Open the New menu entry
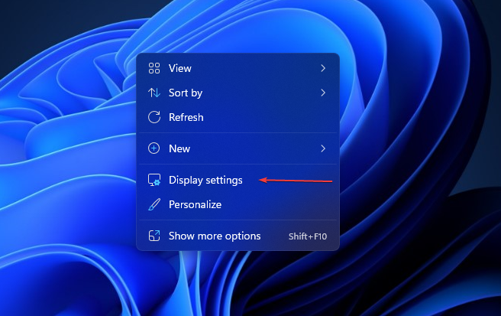The height and width of the screenshot is (316, 501). pyautogui.click(x=238, y=148)
